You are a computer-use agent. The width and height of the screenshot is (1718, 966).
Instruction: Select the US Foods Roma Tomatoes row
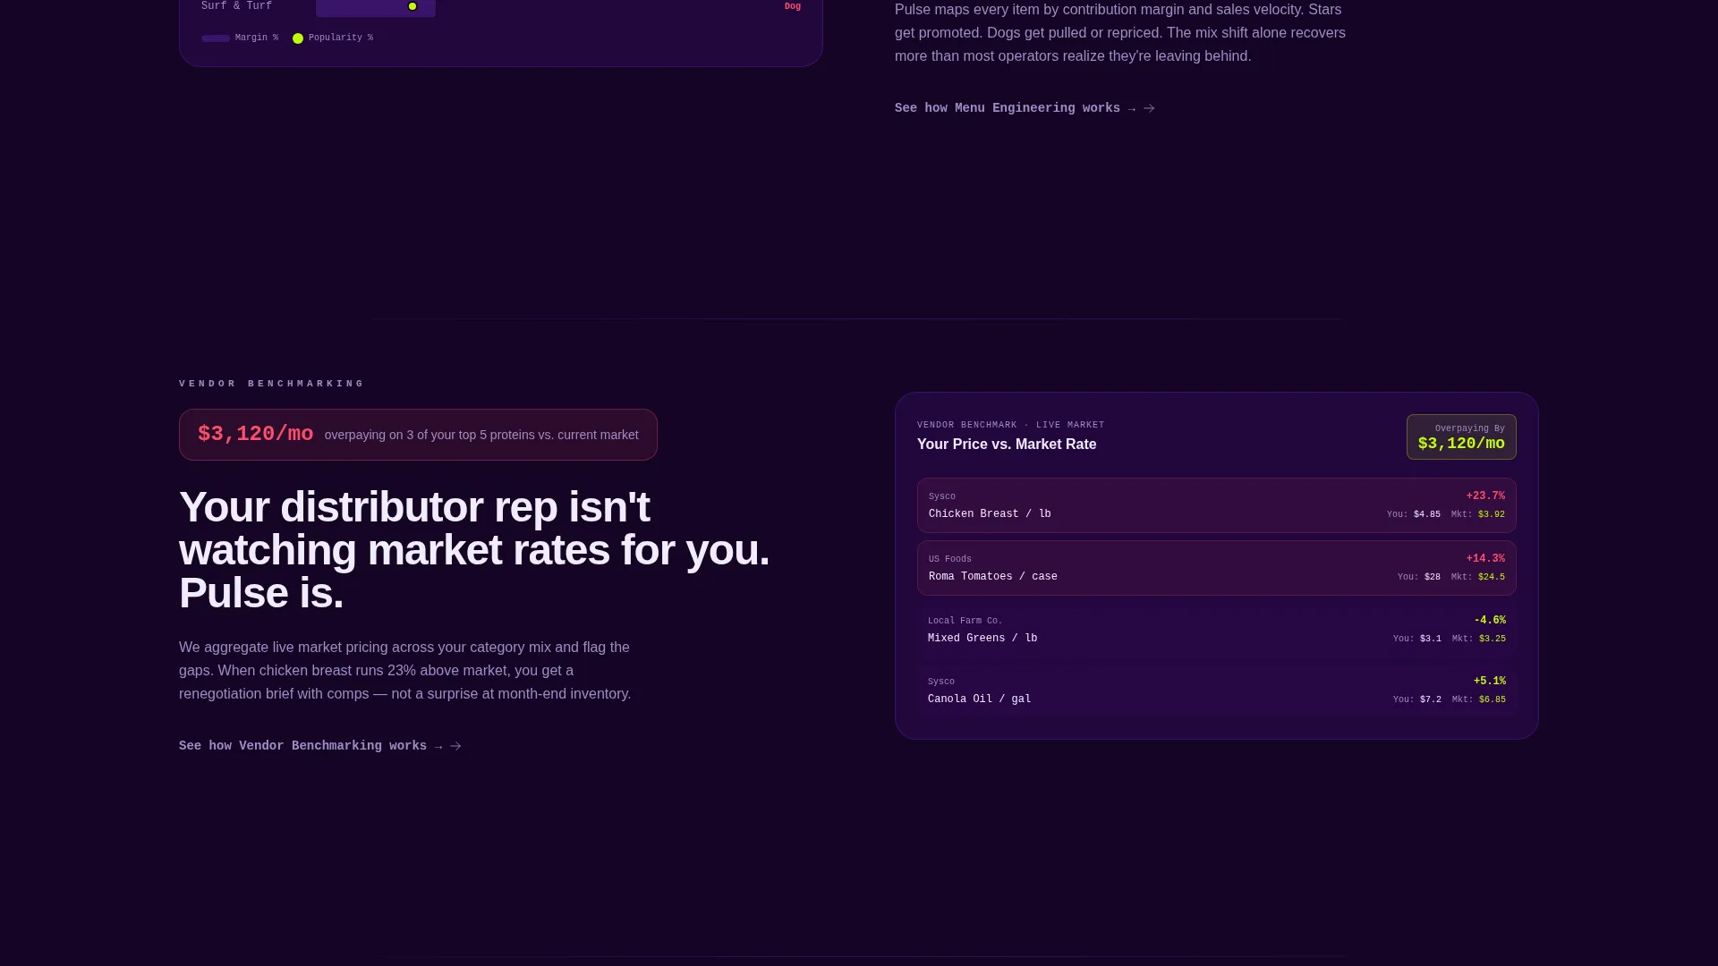1217,568
